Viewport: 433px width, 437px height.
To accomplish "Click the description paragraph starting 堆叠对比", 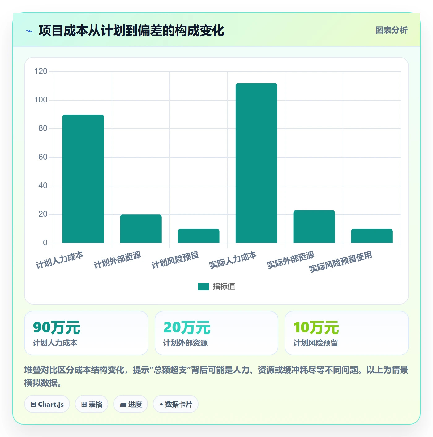I will (x=216, y=376).
